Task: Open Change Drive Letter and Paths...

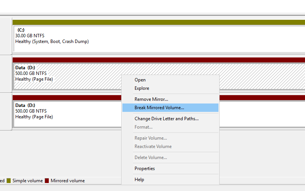Action: pos(166,119)
